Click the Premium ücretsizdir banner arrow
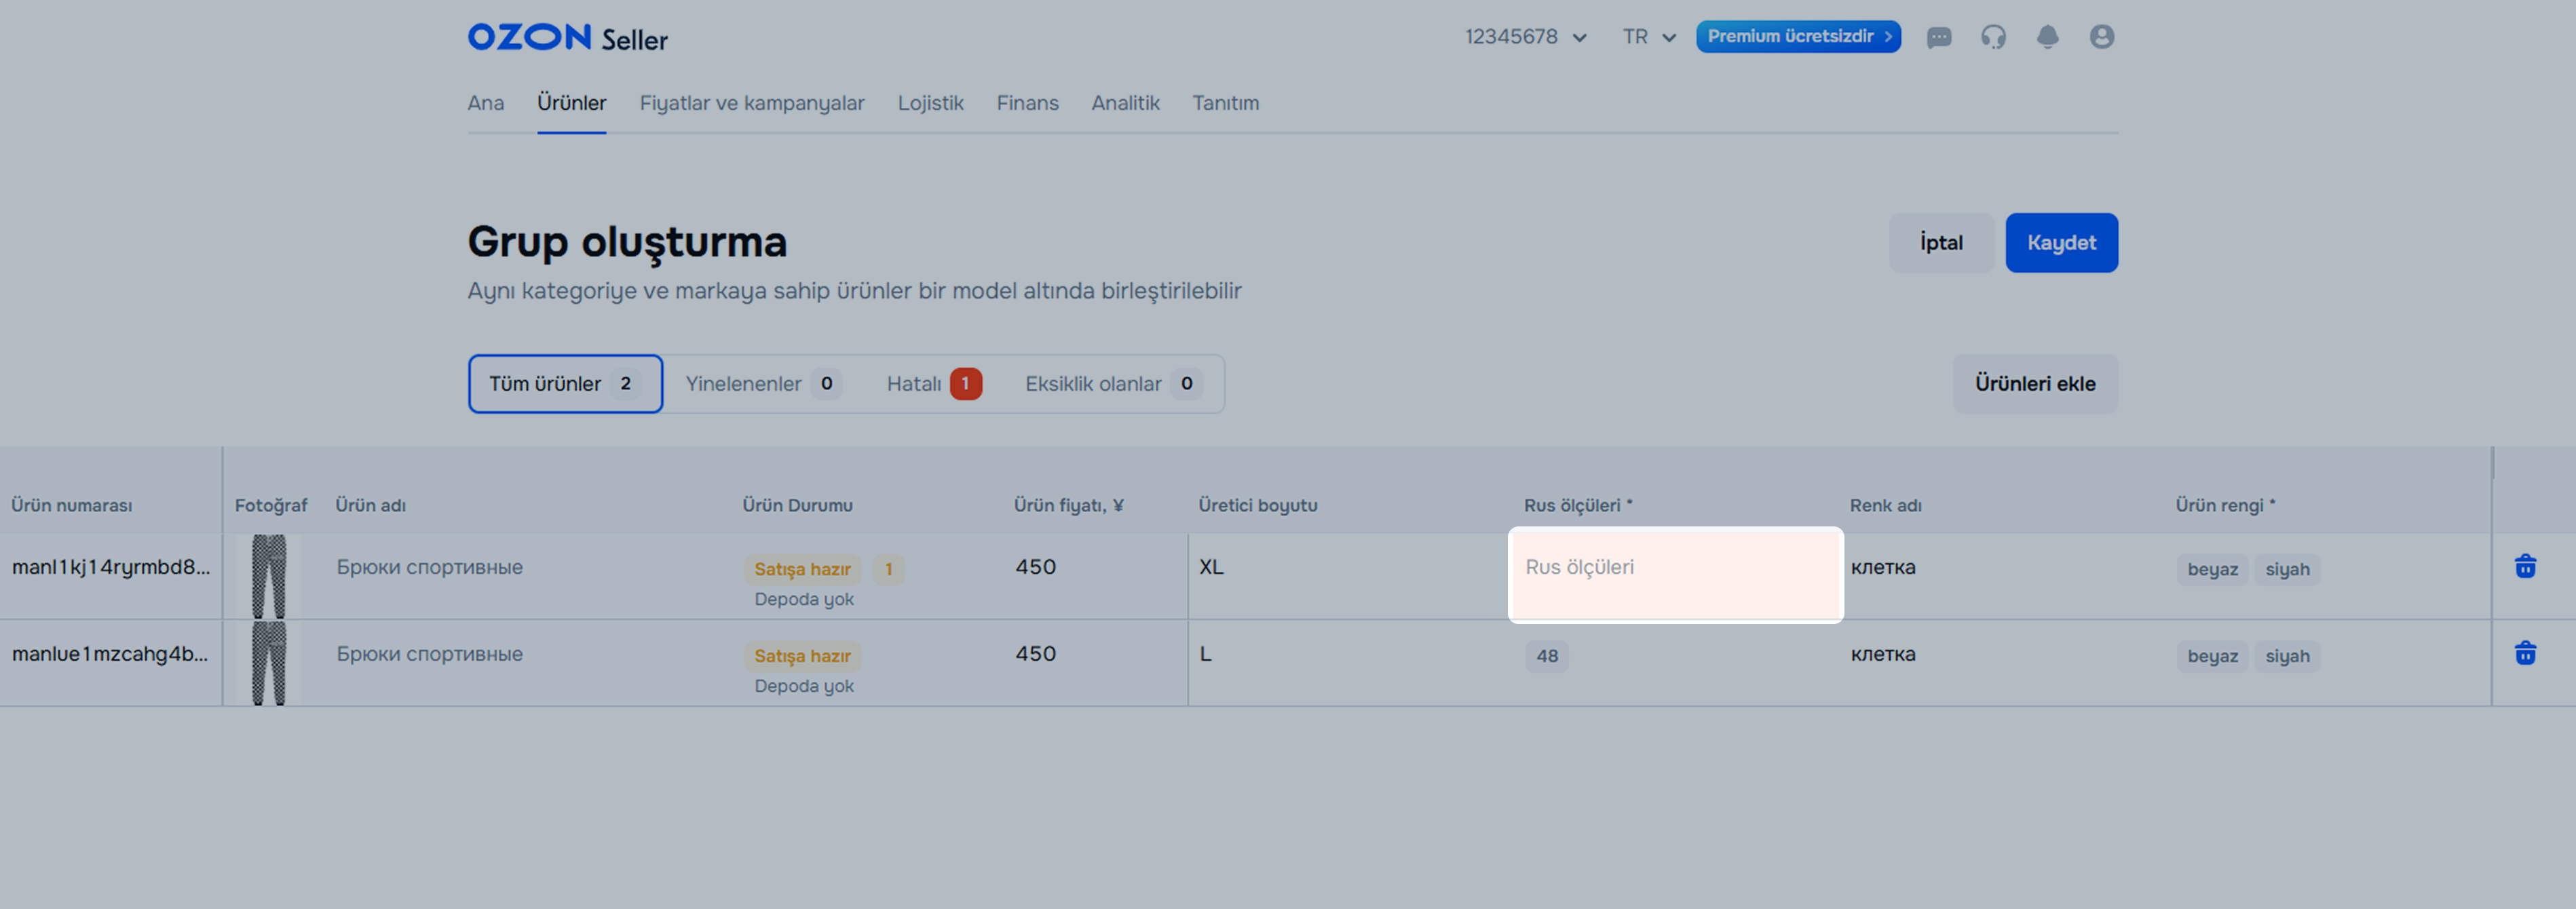Viewport: 2576px width, 909px height. click(x=1887, y=37)
